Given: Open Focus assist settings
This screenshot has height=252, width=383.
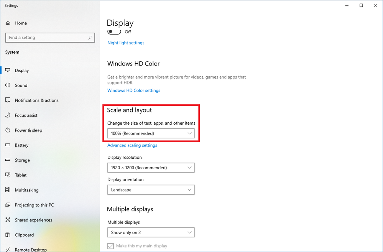Looking at the screenshot, I should click(x=50, y=115).
